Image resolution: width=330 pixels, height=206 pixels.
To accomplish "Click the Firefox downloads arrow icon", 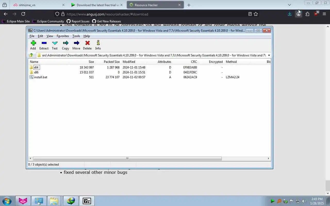I will (x=290, y=14).
